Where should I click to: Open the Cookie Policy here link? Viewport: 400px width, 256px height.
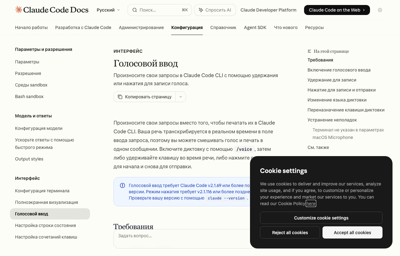click(311, 204)
